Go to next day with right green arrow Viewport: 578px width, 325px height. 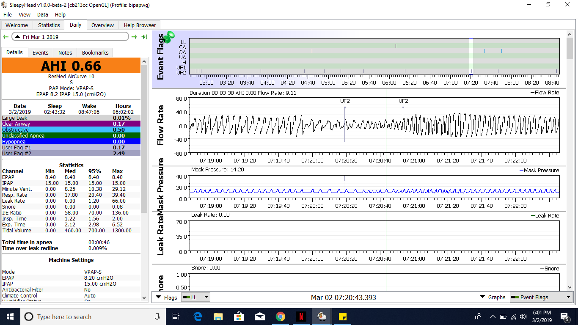(134, 37)
